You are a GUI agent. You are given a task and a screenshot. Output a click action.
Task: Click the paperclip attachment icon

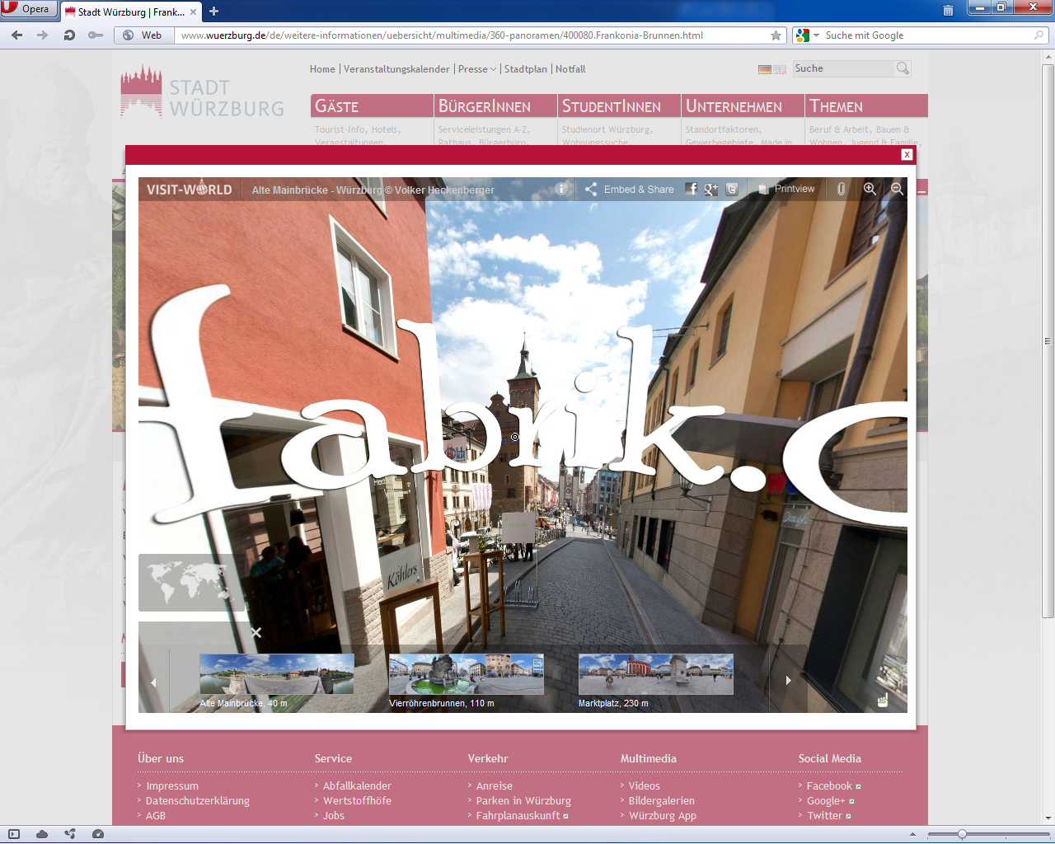pos(841,189)
